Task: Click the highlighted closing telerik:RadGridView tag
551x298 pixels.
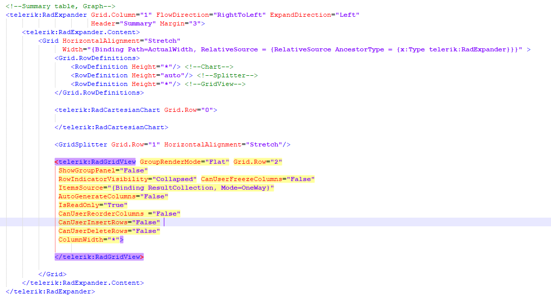Action: click(x=99, y=257)
